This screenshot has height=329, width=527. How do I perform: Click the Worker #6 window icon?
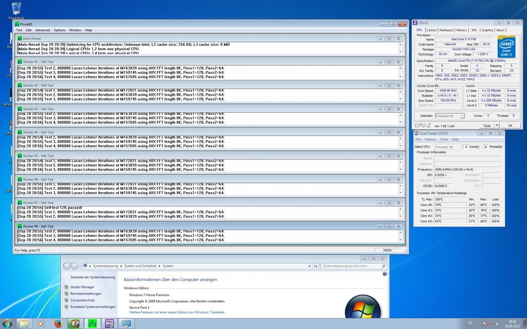pos(20,179)
